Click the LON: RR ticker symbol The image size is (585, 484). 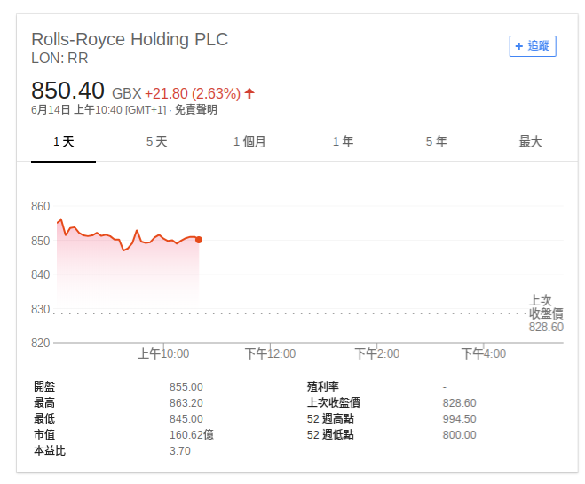click(x=59, y=59)
